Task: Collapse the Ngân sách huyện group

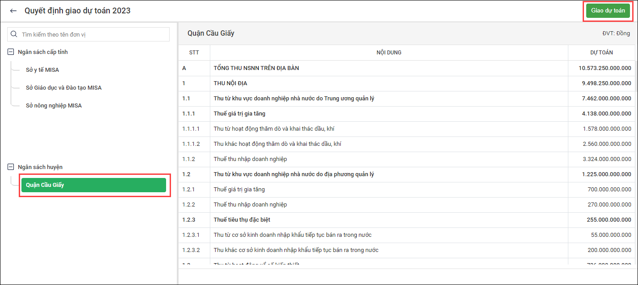Action: (11, 167)
